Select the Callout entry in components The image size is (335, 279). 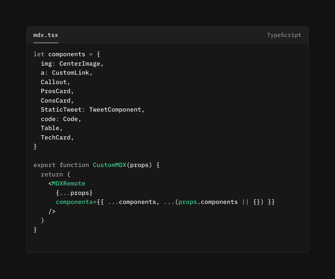(53, 82)
